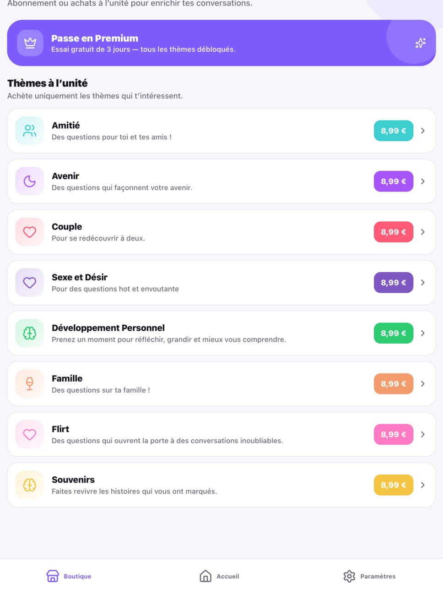The height and width of the screenshot is (591, 443).
Task: Click the sparkle icon on Premium banner
Action: pos(420,43)
